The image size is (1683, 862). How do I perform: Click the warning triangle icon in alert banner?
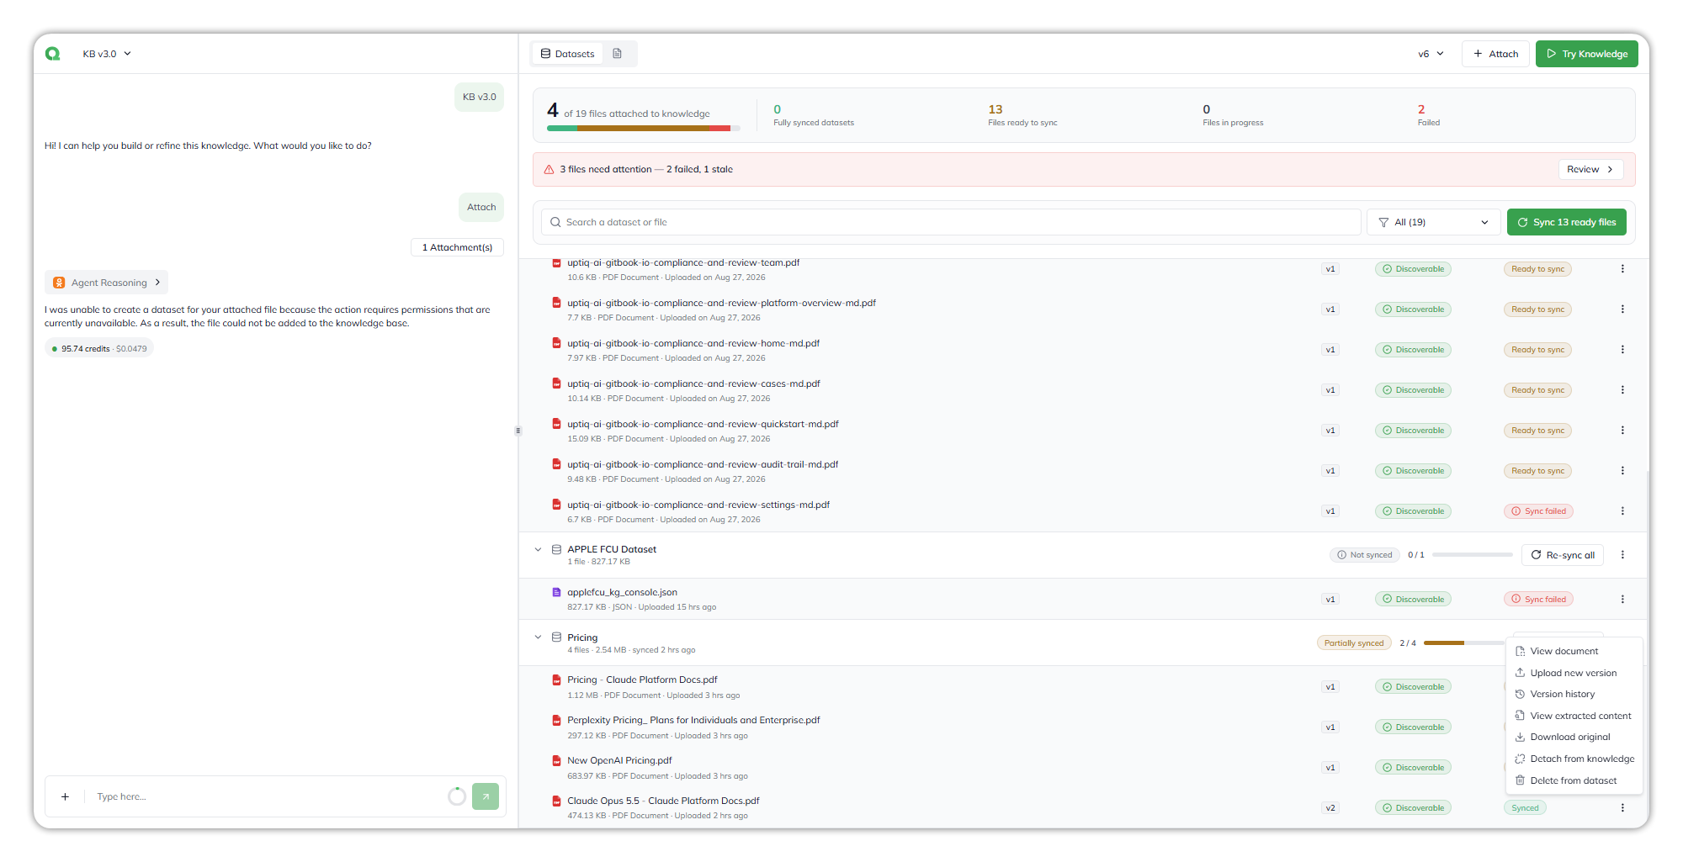coord(549,170)
